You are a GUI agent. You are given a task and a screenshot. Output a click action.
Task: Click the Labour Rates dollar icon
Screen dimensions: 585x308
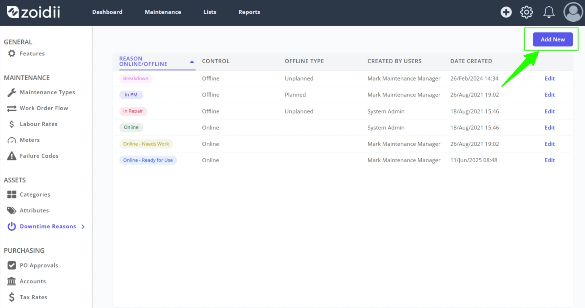[12, 124]
